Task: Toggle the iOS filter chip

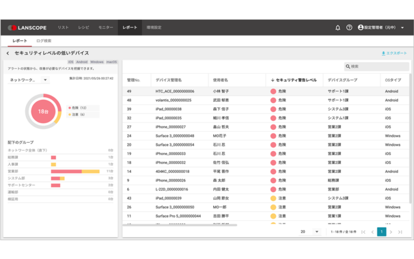Action: coord(71,62)
